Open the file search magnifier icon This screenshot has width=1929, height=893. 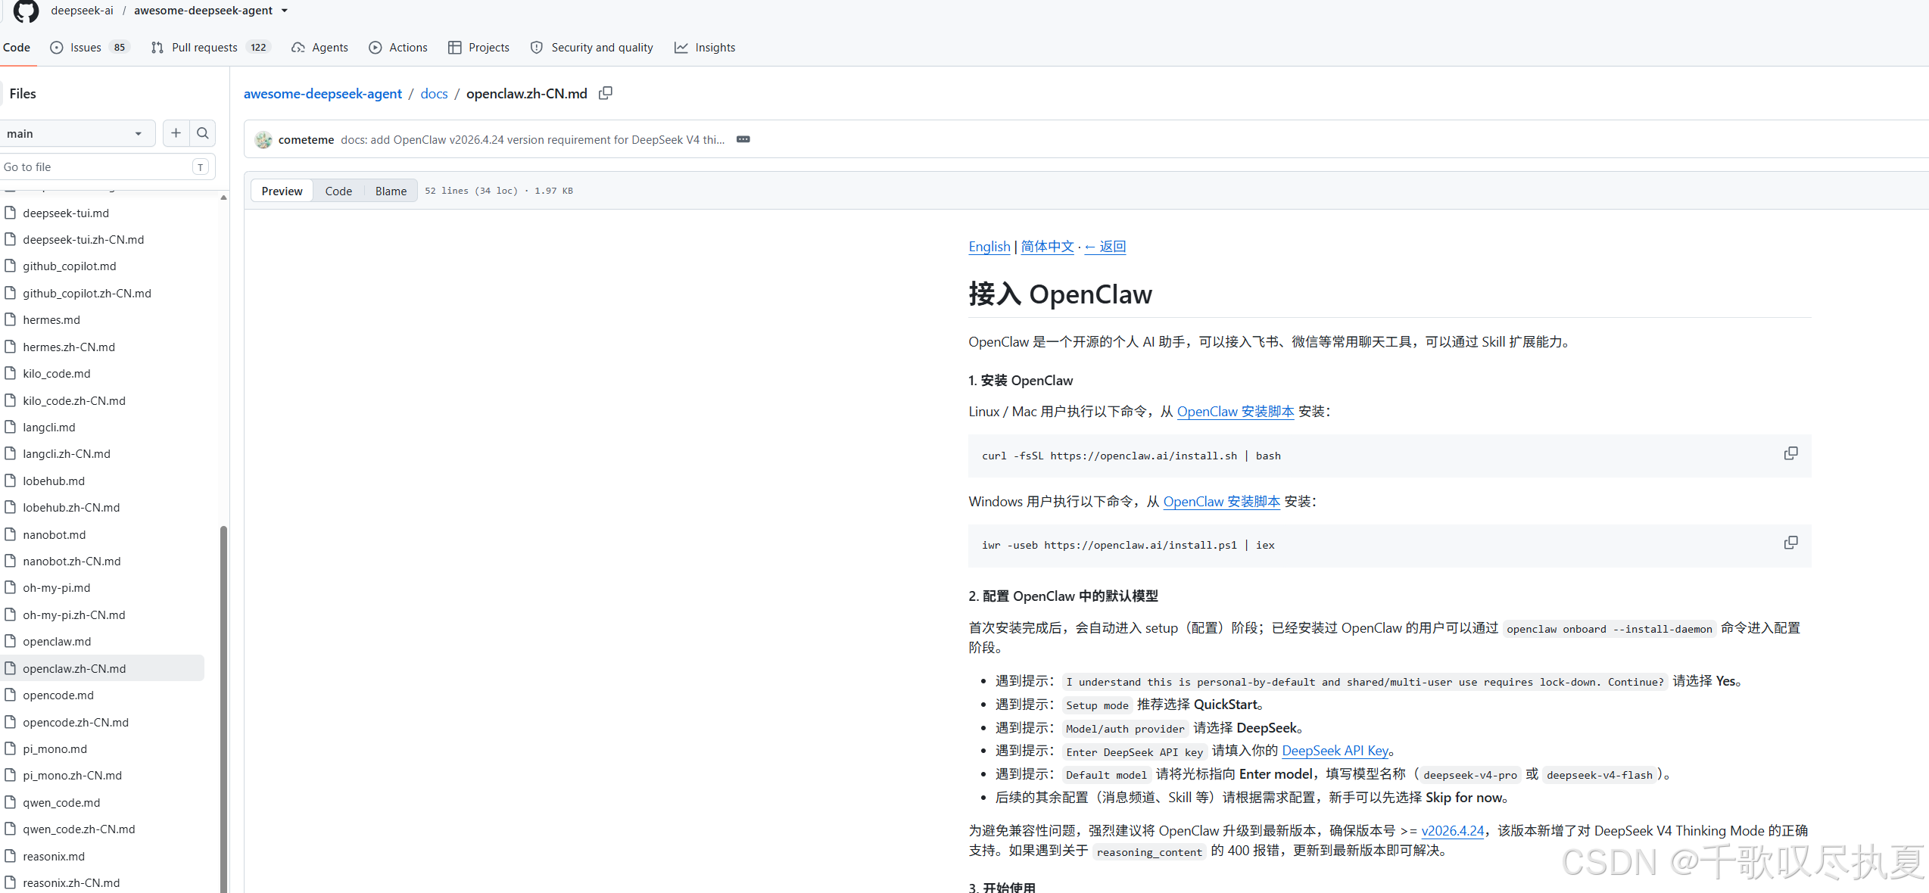[203, 133]
